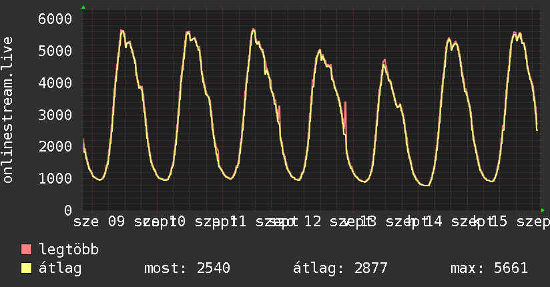The image size is (550, 287).
Task: Click the 'max: 5661' statistic
Action: point(489,268)
